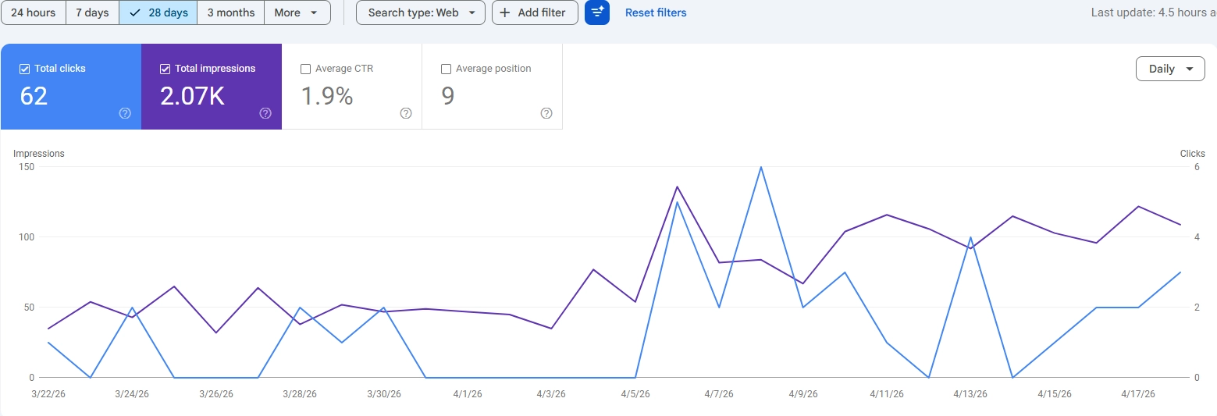Click help icon on Total impressions card
The width and height of the screenshot is (1217, 416).
(265, 113)
